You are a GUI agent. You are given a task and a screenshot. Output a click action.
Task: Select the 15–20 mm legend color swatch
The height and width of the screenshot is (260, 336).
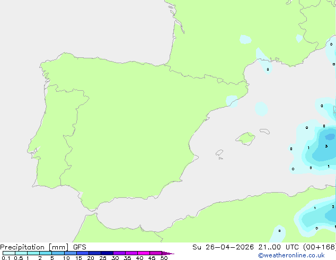(x=82, y=253)
